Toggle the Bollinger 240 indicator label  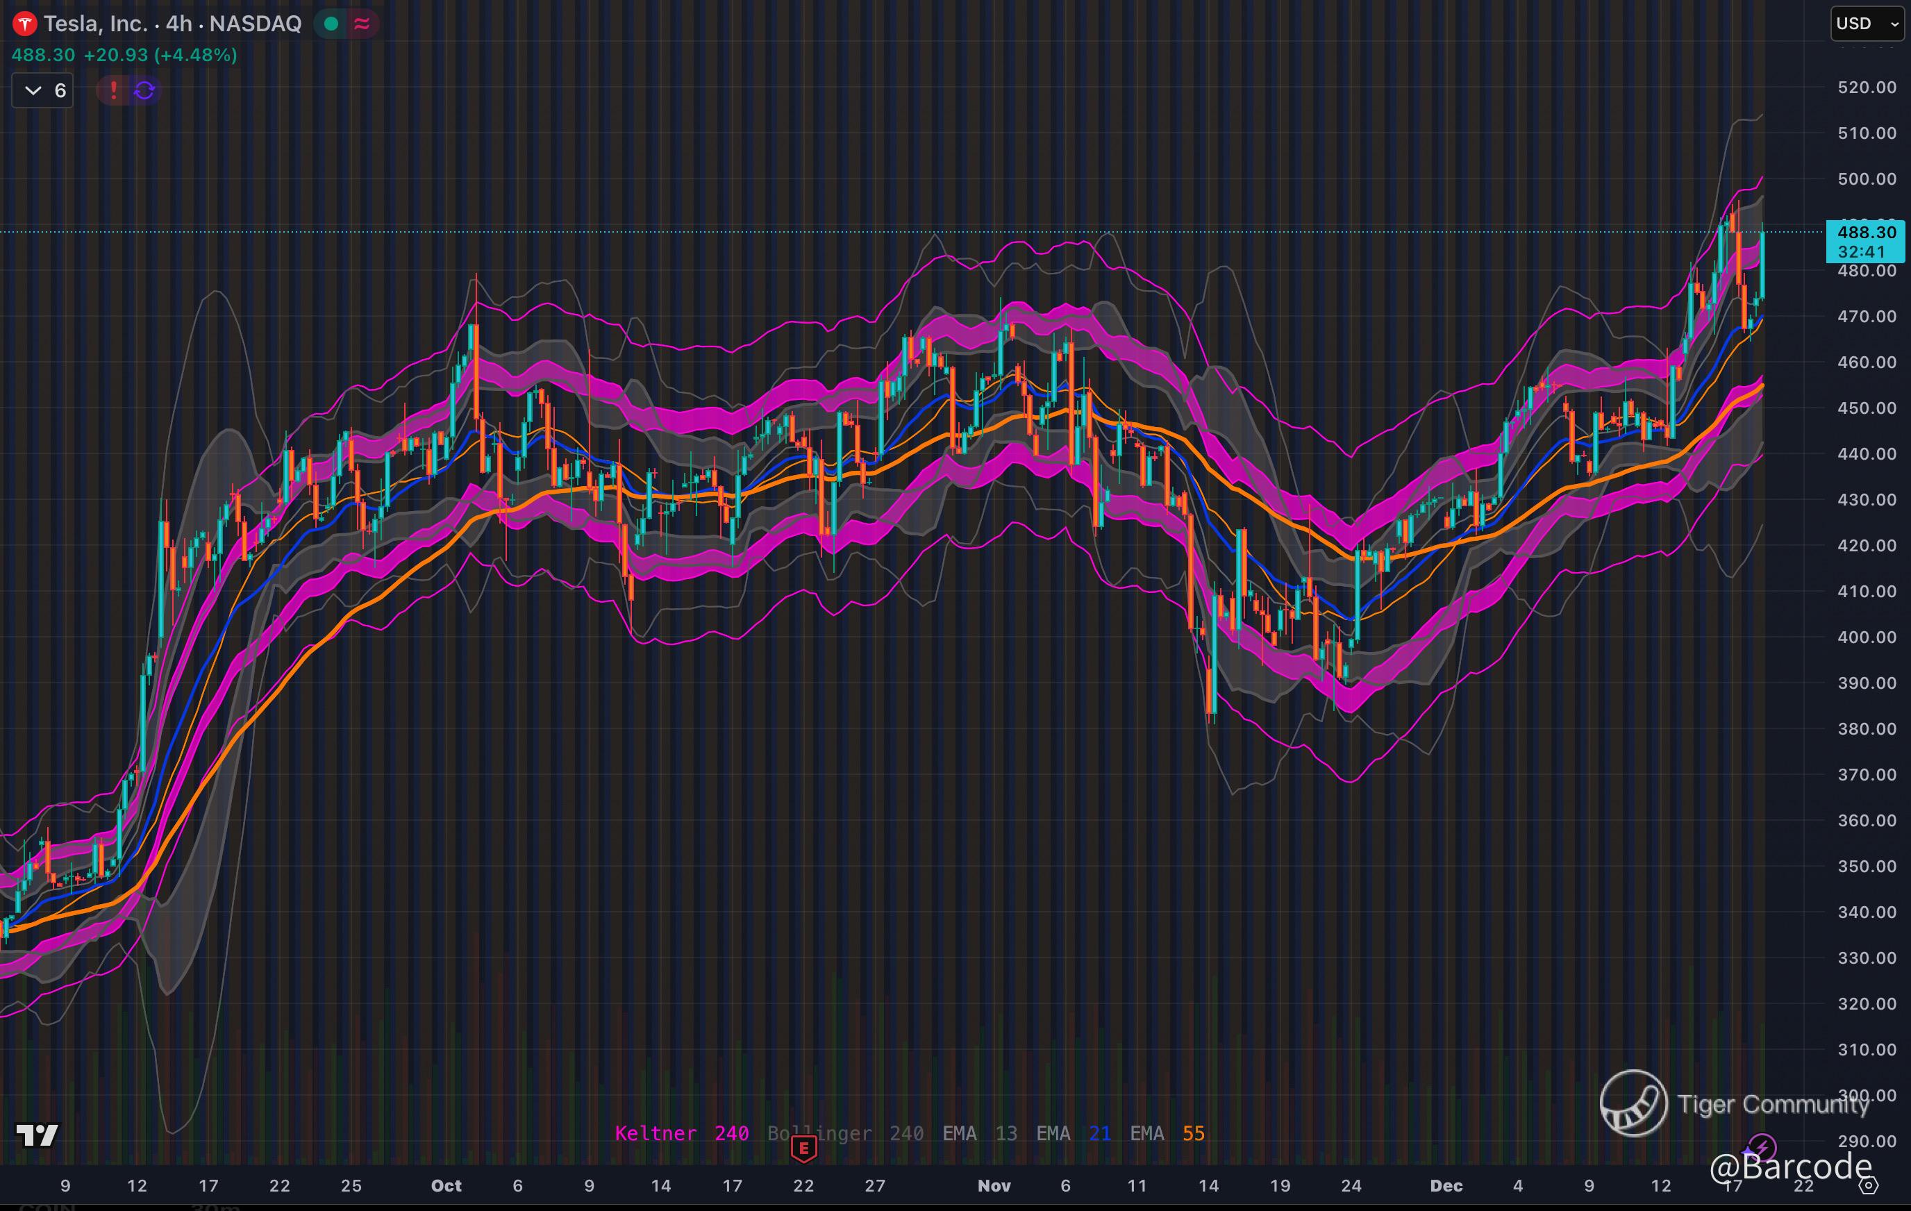click(844, 1133)
